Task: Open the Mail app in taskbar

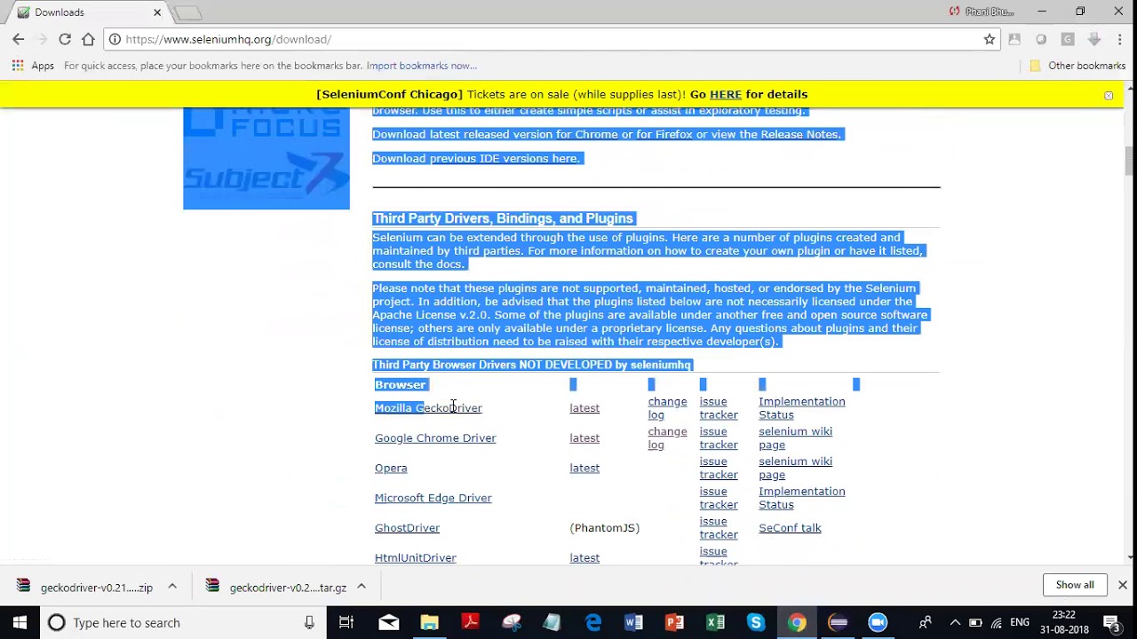Action: (388, 622)
